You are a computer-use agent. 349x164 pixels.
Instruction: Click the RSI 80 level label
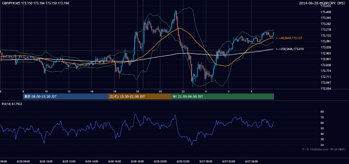click(322, 112)
